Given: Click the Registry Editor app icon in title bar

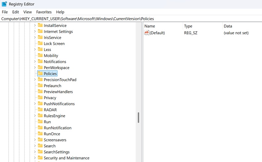Looking at the screenshot, I should pyautogui.click(x=4, y=4).
